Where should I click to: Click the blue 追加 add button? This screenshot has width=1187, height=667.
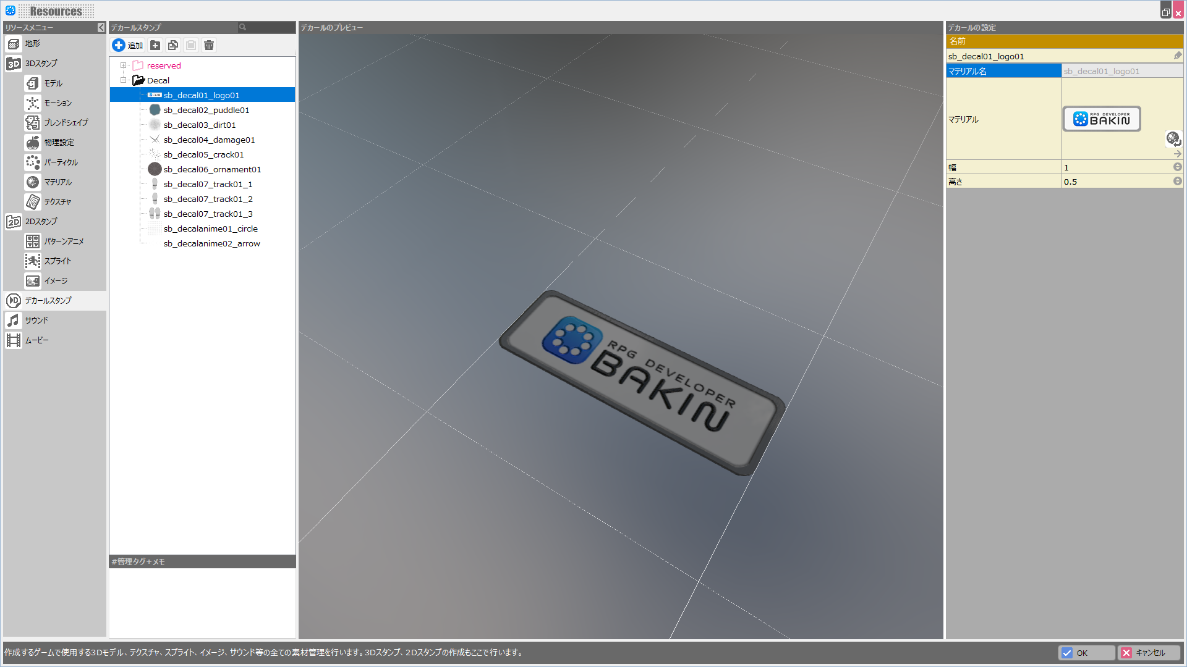(128, 45)
